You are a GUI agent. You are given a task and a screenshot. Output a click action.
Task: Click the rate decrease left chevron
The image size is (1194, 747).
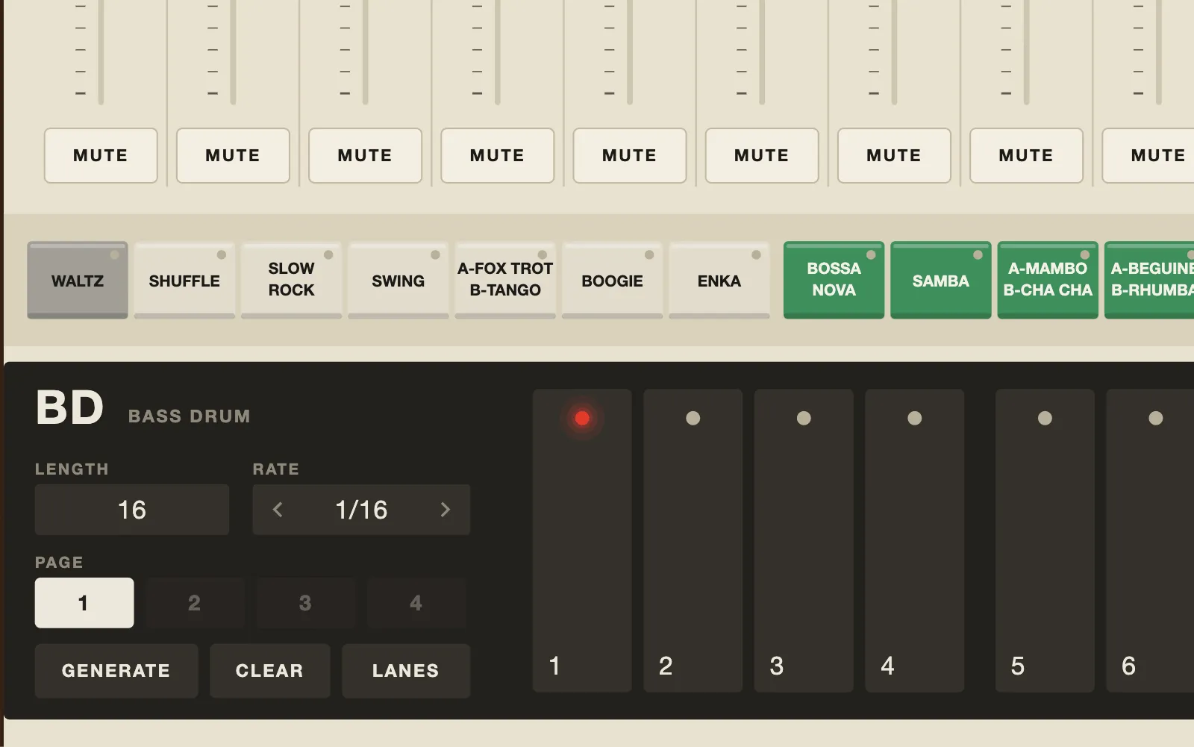[278, 510]
